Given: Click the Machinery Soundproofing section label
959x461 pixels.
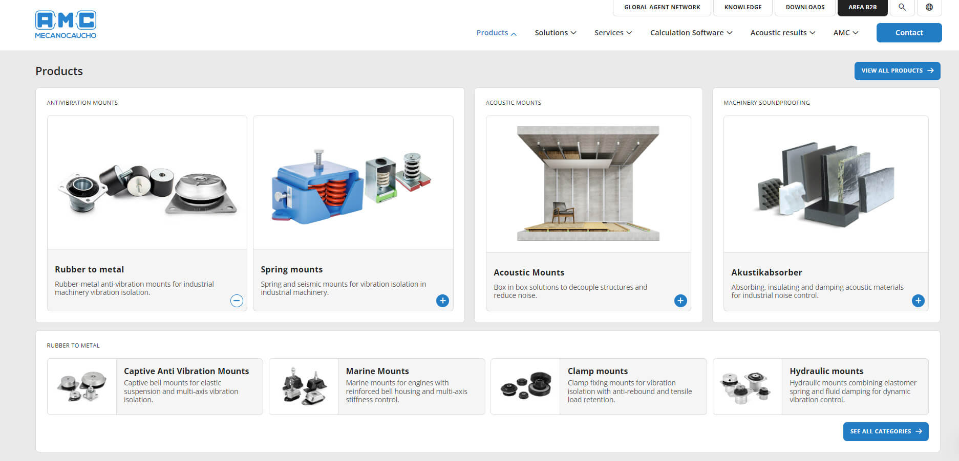Looking at the screenshot, I should coord(766,103).
